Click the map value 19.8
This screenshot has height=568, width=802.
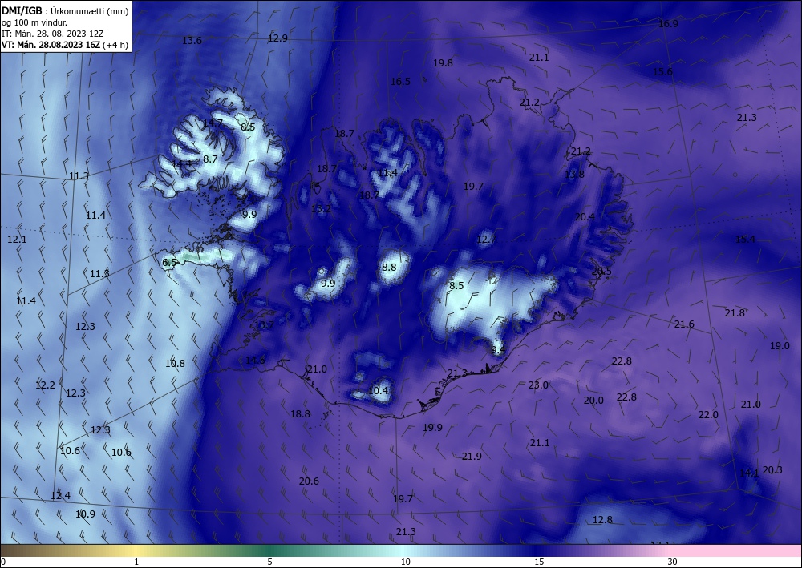(x=443, y=63)
